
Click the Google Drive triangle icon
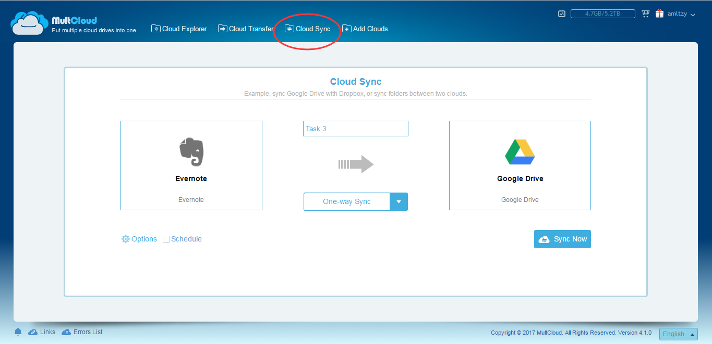[x=520, y=152]
